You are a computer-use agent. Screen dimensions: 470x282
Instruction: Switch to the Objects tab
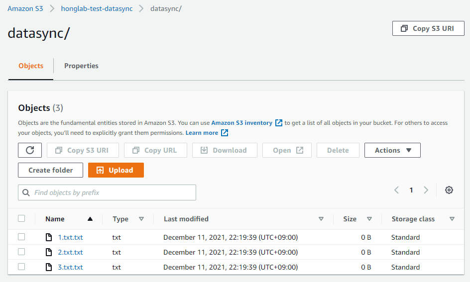click(31, 66)
